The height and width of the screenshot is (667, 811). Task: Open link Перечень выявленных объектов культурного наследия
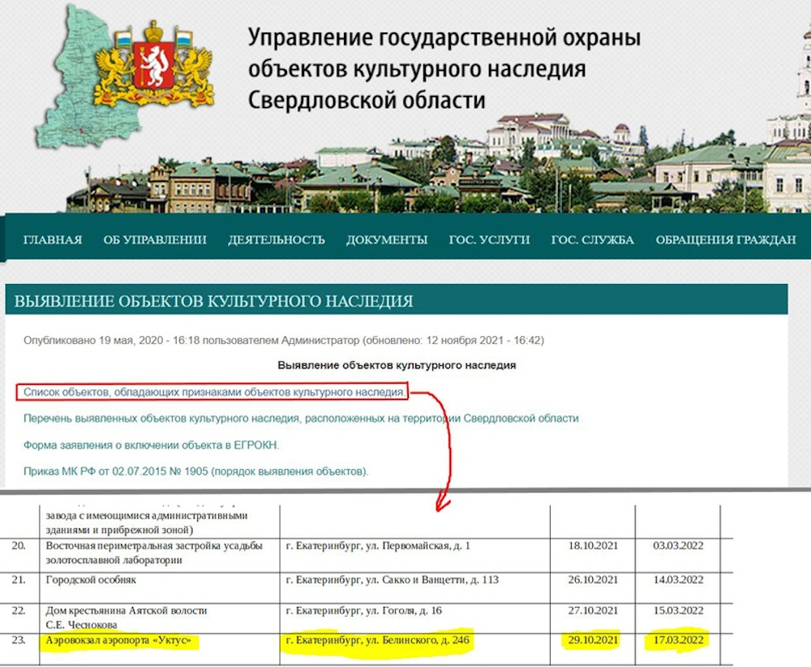[301, 418]
